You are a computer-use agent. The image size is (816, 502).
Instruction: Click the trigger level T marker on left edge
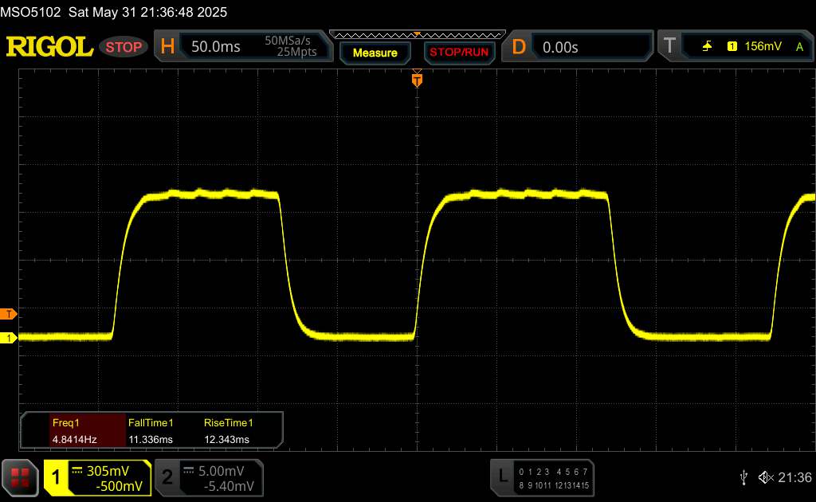[9, 314]
